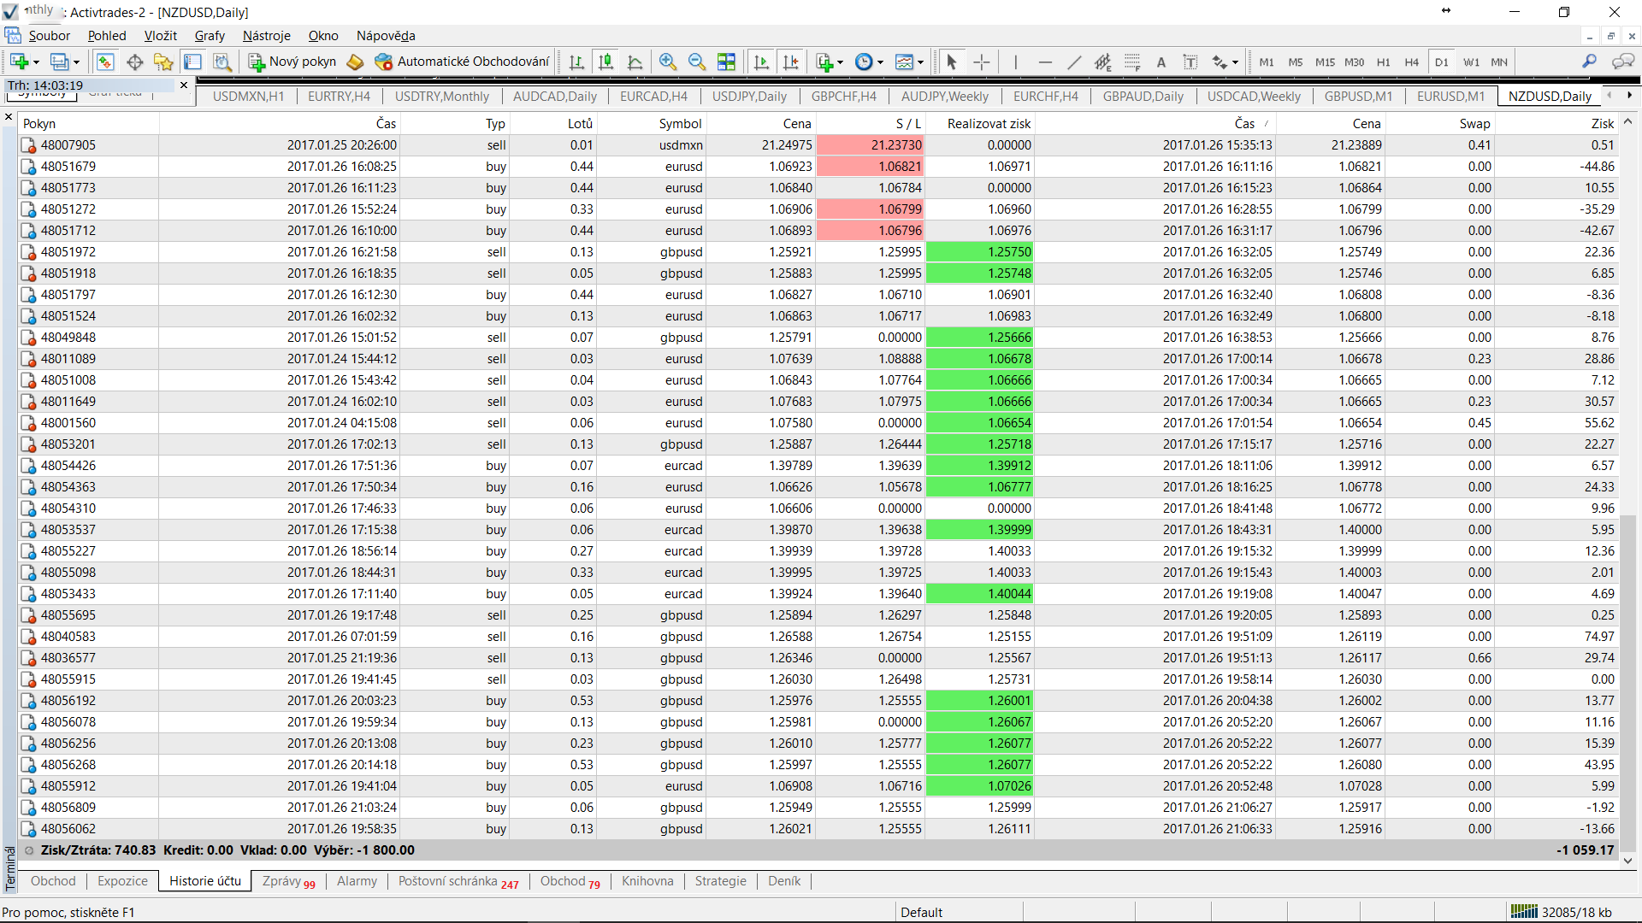Open the chat bubbles icon
The height and width of the screenshot is (923, 1642).
click(x=1622, y=62)
